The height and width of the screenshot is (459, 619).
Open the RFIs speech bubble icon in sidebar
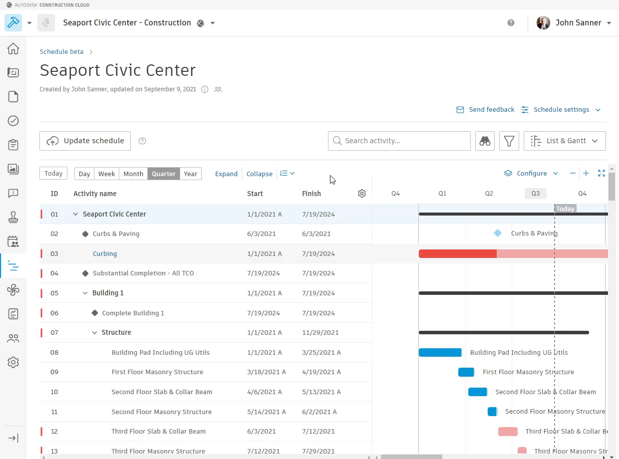pos(13,193)
